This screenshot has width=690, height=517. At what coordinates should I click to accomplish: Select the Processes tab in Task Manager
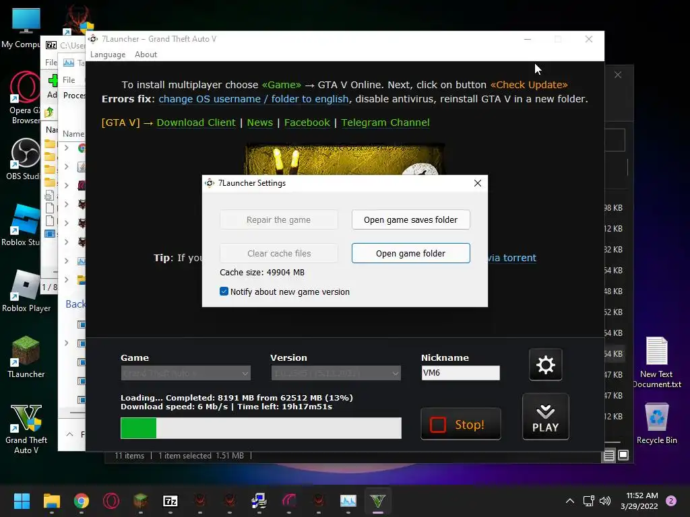click(x=74, y=96)
